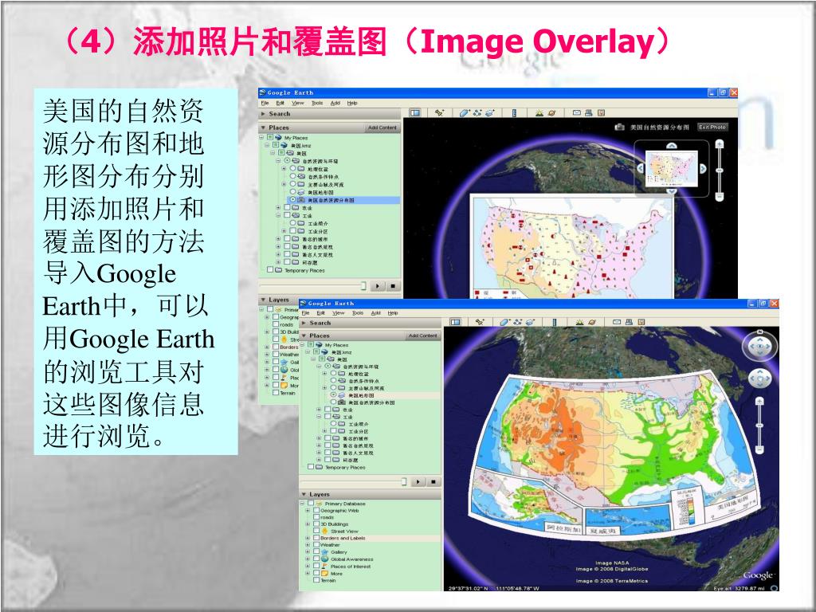Image resolution: width=816 pixels, height=612 pixels.
Task: Click photo viewer left arrow in back window
Action: pyautogui.click(x=641, y=168)
